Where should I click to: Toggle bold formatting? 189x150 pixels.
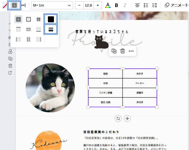pyautogui.click(x=116, y=6)
